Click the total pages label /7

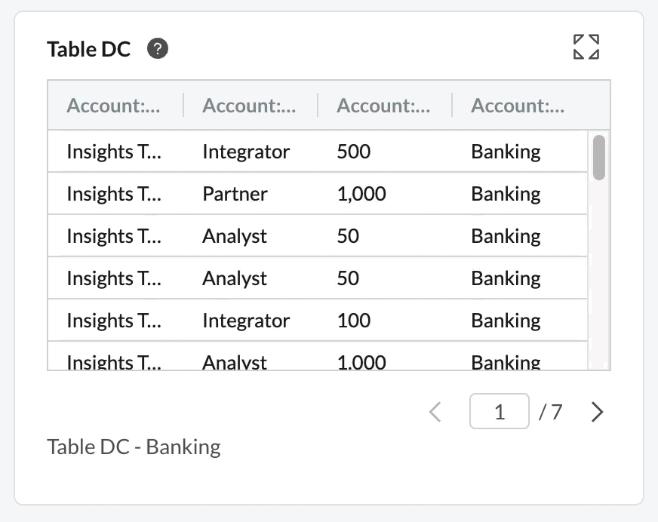pyautogui.click(x=550, y=412)
